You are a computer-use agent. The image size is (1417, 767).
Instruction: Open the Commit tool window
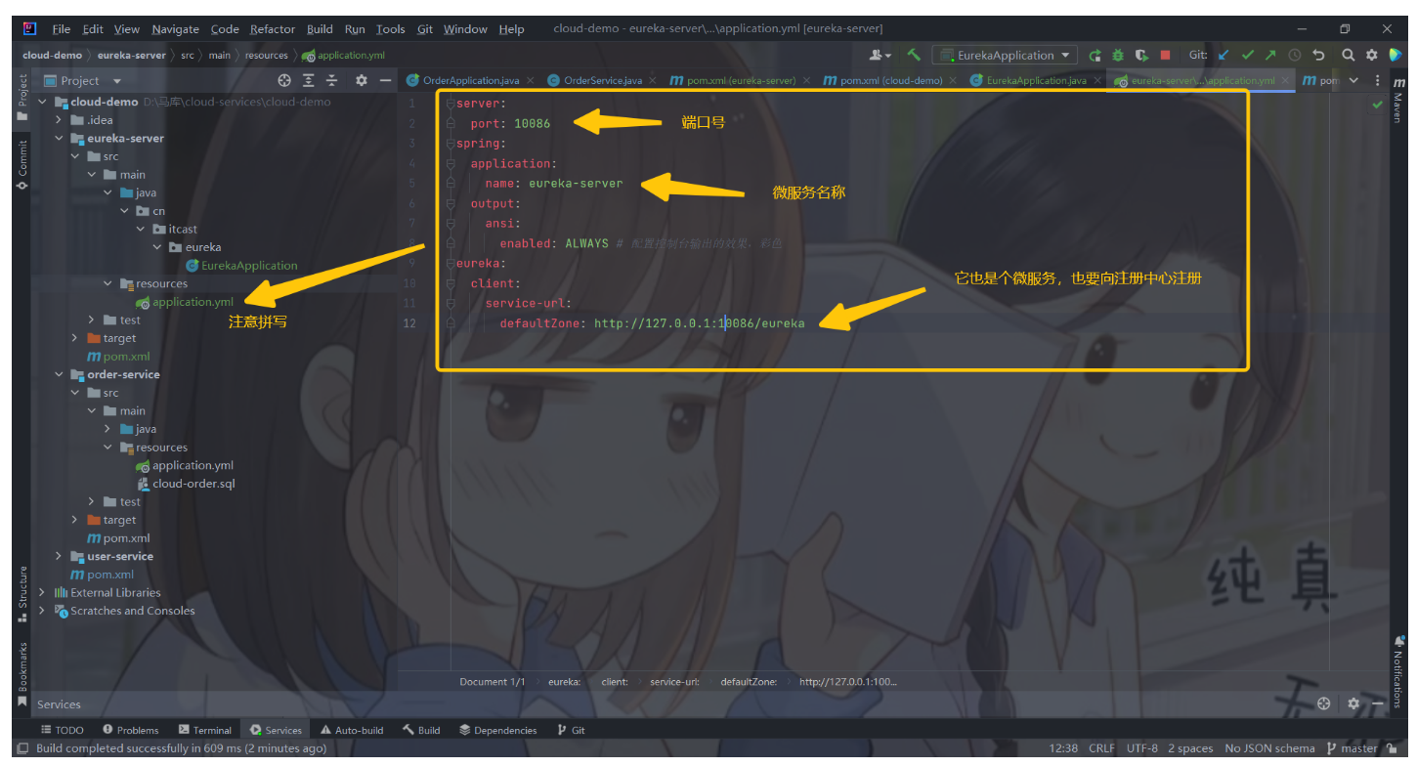click(x=22, y=164)
